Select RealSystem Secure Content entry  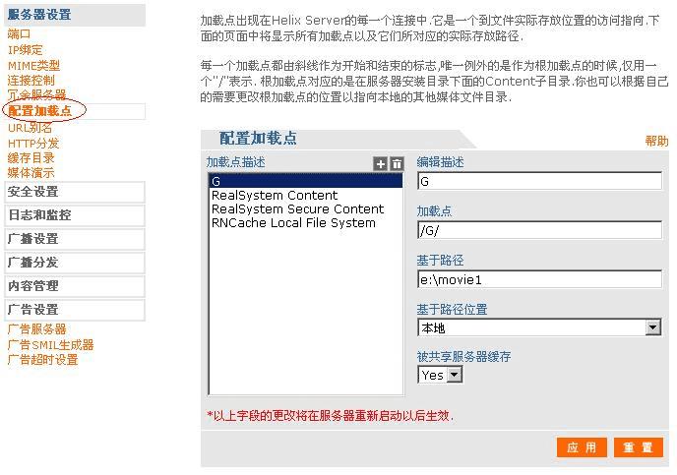[297, 209]
